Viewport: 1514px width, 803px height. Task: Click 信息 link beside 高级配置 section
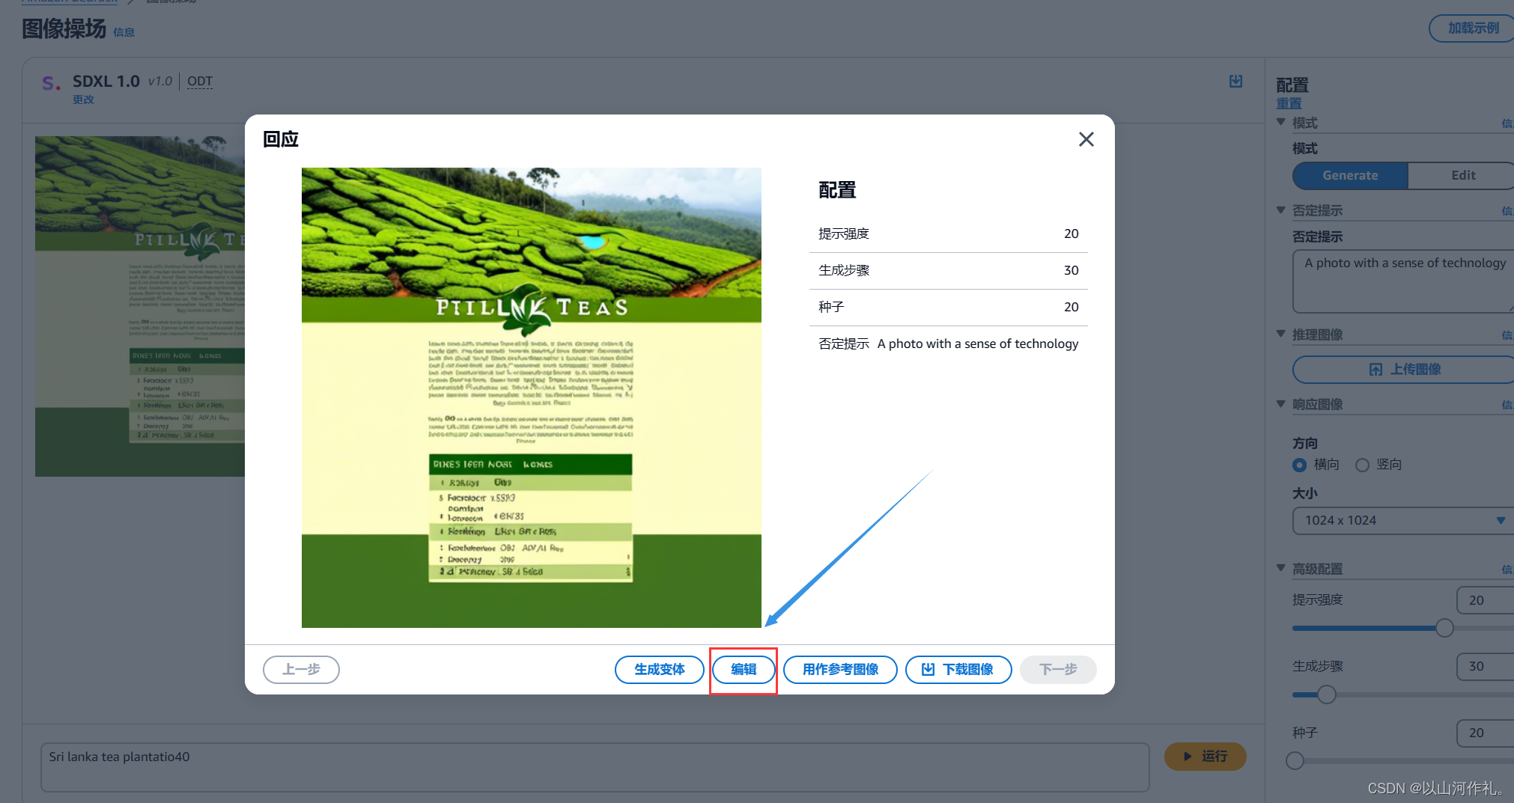click(1508, 570)
